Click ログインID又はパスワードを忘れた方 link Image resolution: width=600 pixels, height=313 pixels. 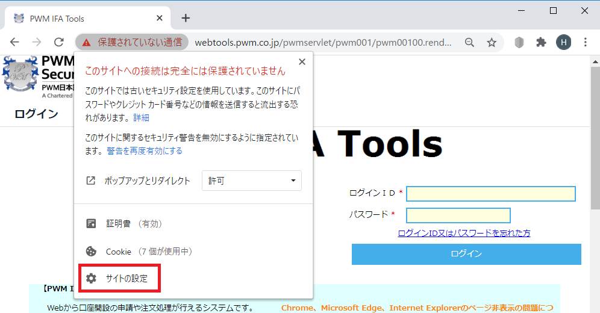click(464, 233)
